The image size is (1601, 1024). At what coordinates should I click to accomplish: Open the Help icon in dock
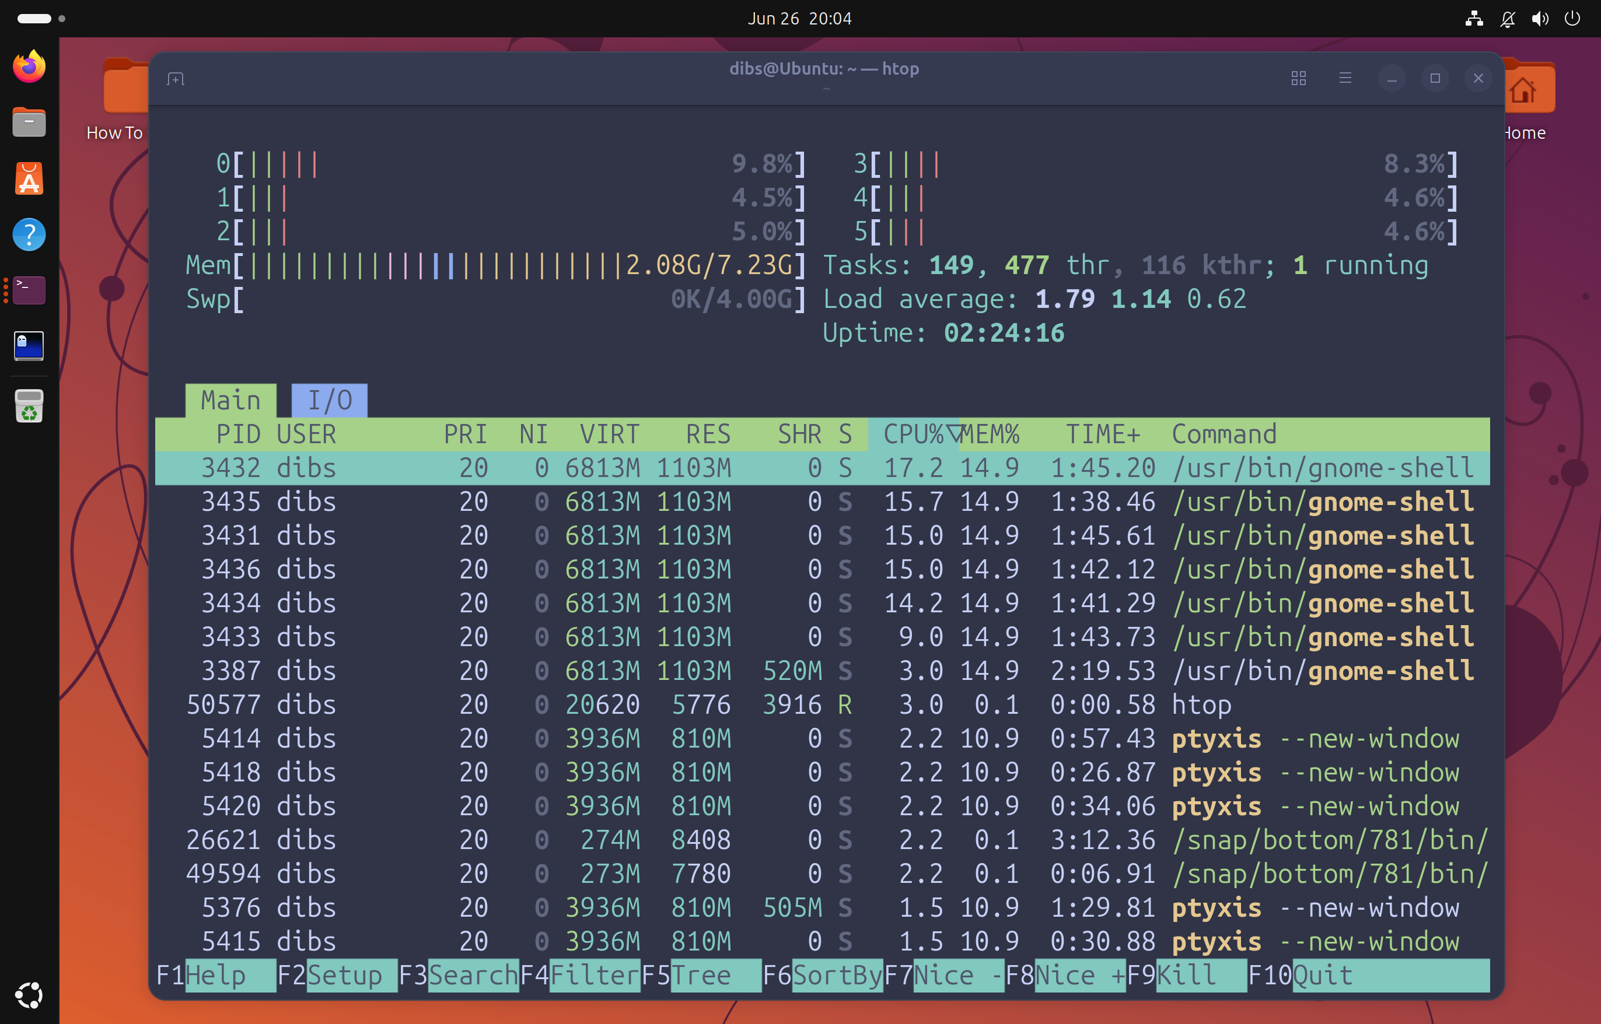coord(29,235)
